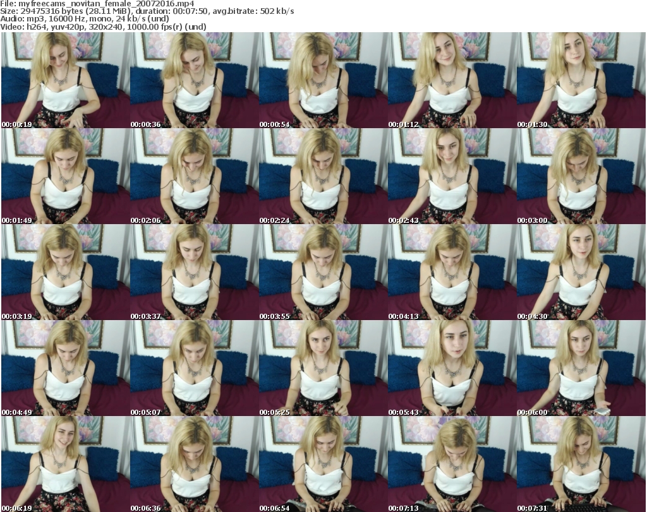
Task: Select the thumbnail frame stamped 00:05:25
Action: 323,368
